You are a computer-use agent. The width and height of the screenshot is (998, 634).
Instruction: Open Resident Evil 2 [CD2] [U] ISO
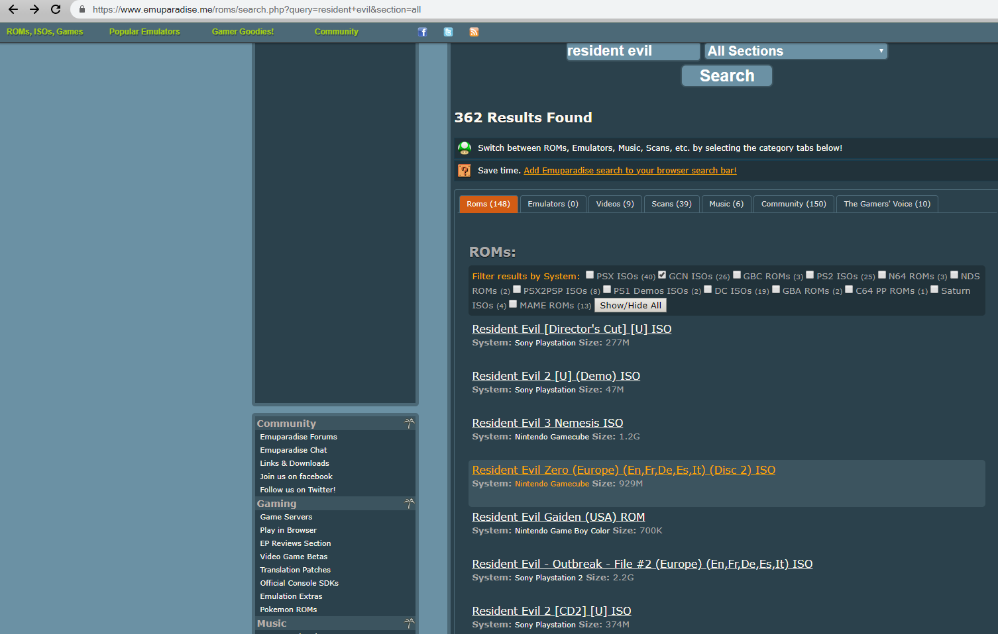(x=551, y=611)
